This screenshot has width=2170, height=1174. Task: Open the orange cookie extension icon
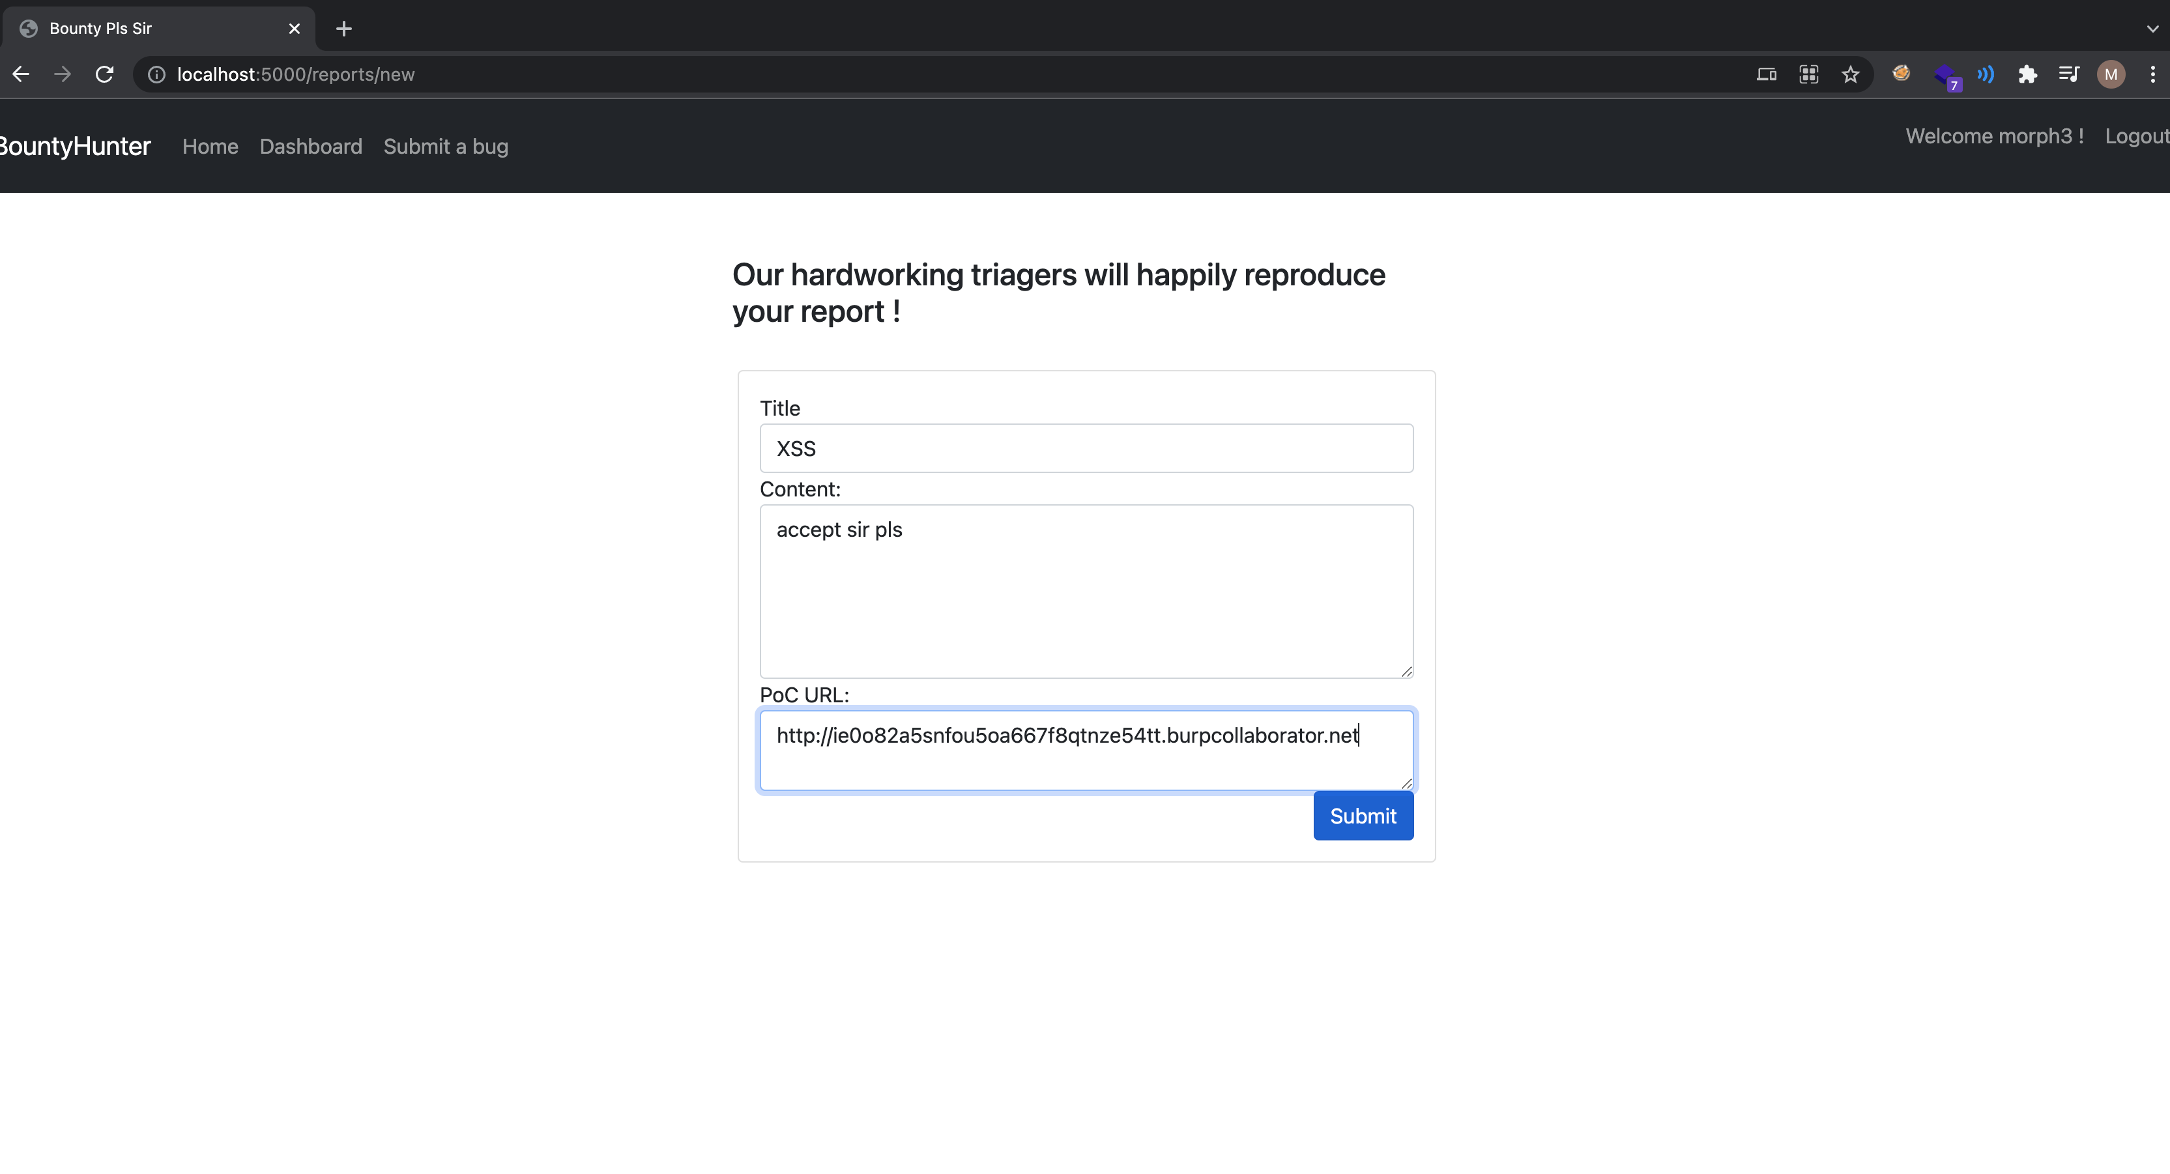[1902, 73]
